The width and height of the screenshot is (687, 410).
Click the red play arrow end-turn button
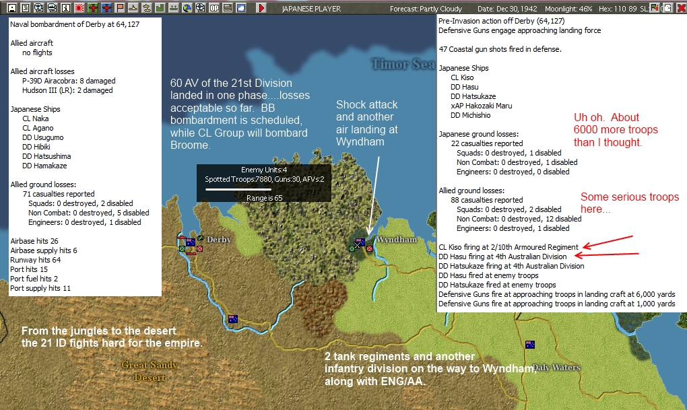pyautogui.click(x=261, y=8)
